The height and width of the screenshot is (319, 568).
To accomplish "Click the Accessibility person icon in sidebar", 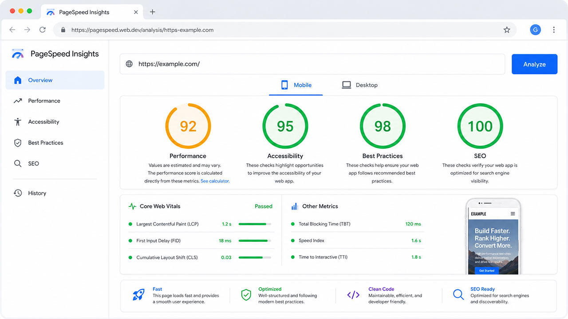I will [x=18, y=122].
